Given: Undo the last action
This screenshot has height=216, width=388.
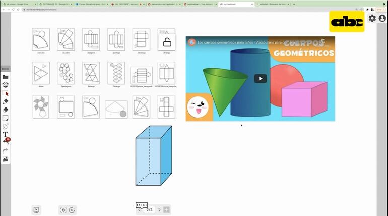Looking at the screenshot, I should point(6,143).
